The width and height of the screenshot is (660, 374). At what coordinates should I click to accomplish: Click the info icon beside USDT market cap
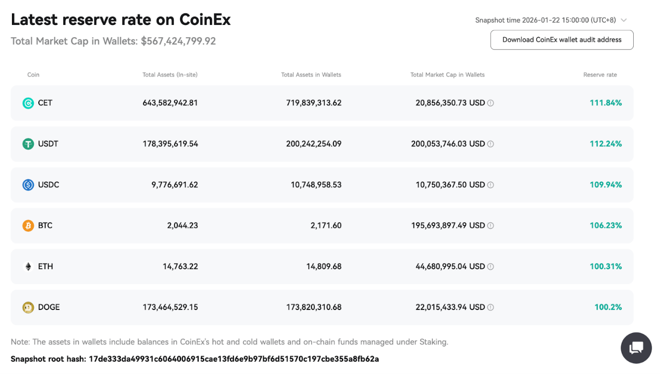click(x=491, y=143)
